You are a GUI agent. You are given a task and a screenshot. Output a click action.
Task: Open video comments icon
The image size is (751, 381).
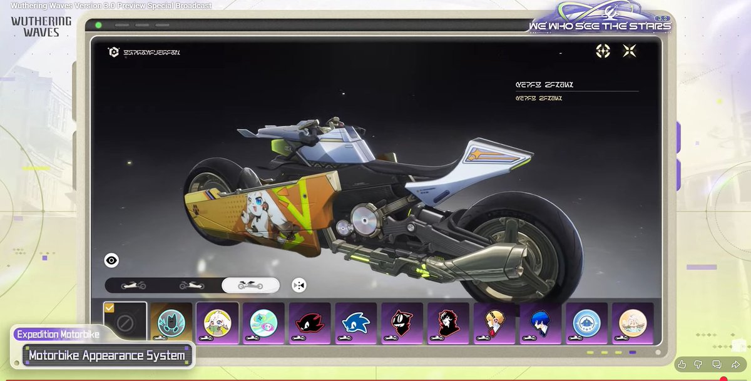[717, 364]
